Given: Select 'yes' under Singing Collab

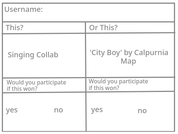Looking at the screenshot, I should tap(12, 110).
